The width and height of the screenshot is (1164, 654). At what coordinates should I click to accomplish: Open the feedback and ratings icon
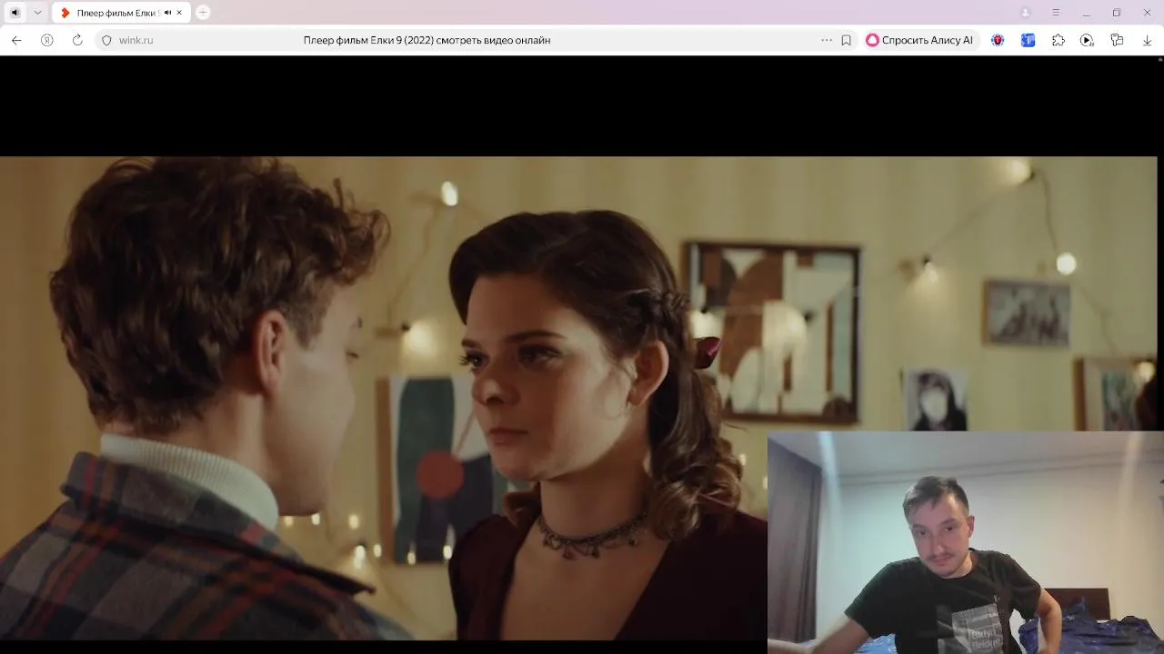pos(1117,40)
